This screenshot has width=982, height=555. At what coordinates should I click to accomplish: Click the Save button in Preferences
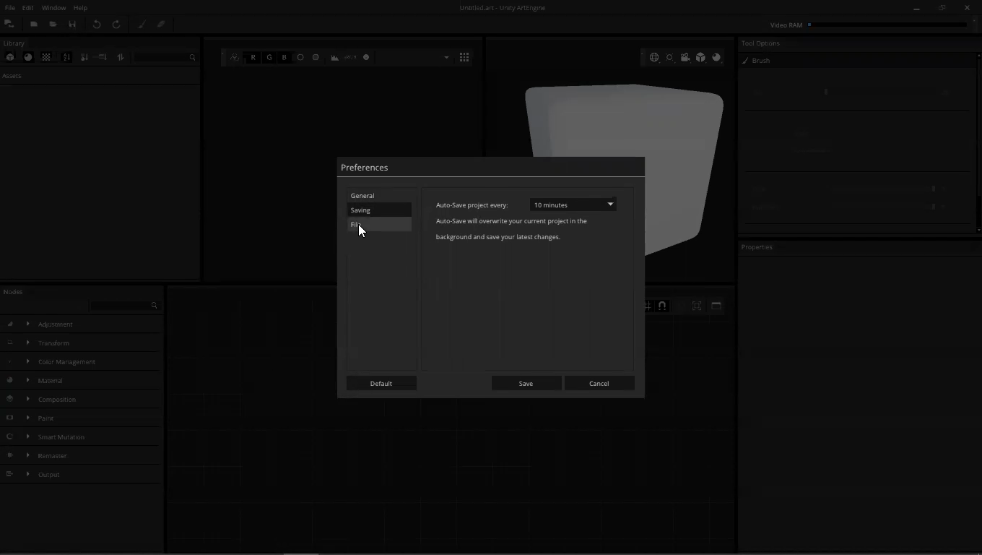[x=526, y=384]
